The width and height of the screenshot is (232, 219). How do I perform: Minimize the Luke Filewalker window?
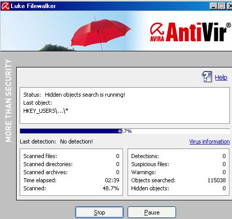click(213, 6)
